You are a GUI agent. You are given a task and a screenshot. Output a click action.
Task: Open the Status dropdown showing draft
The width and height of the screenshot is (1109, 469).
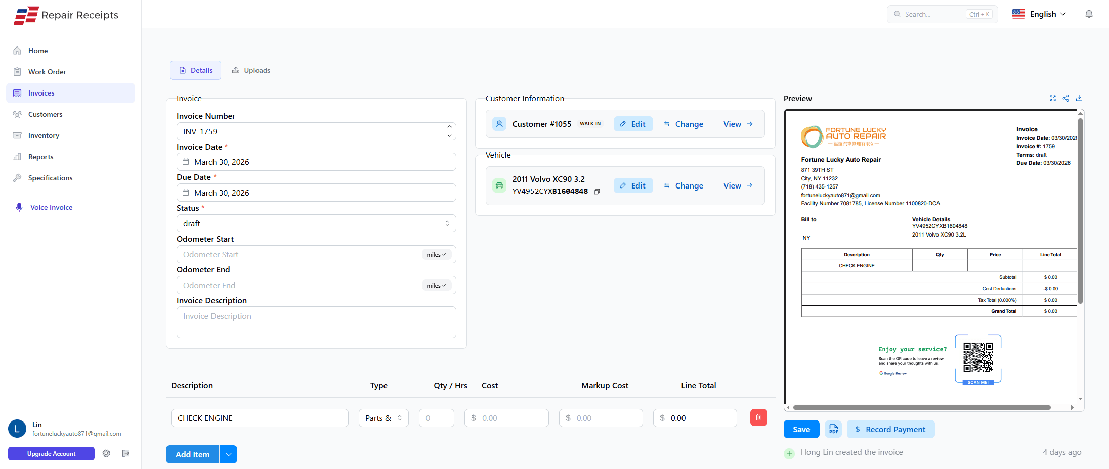(316, 223)
